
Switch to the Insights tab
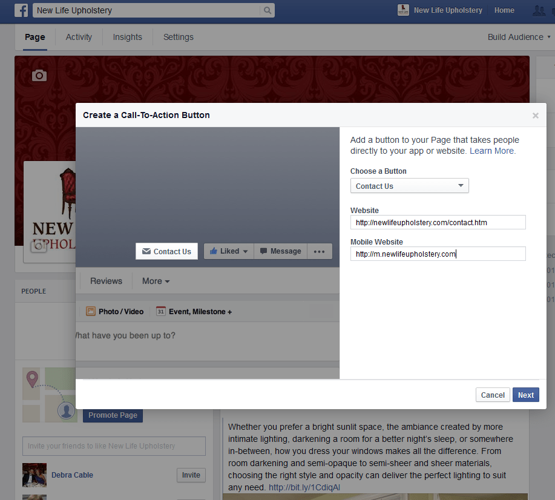128,37
